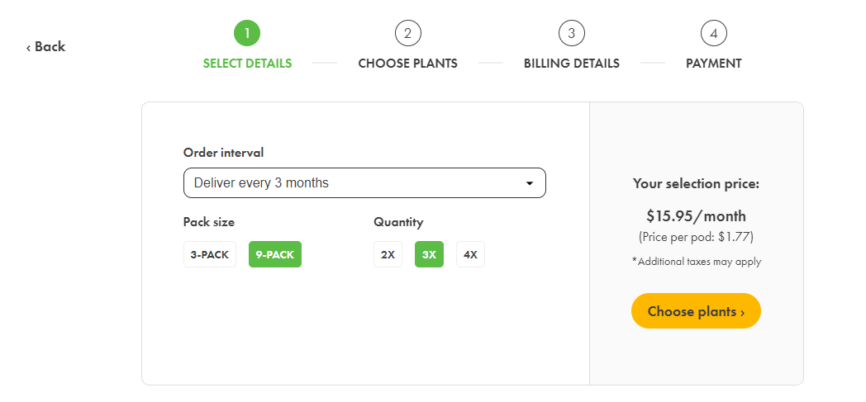Click the step 2 circle icon
The width and height of the screenshot is (866, 402).
[x=407, y=34]
